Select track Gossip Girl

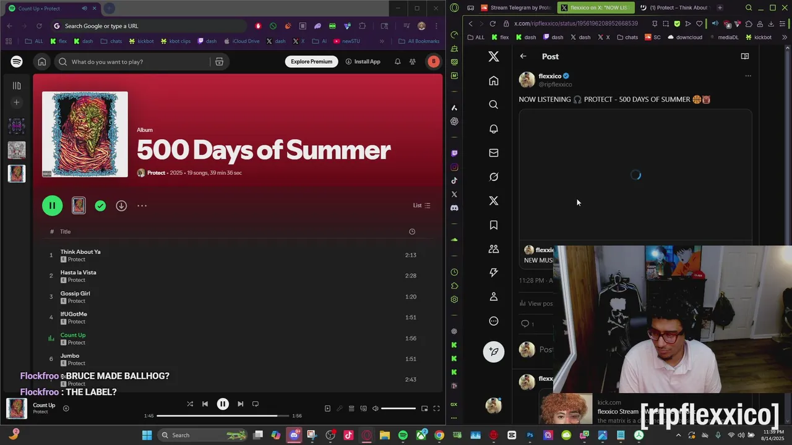pyautogui.click(x=75, y=294)
